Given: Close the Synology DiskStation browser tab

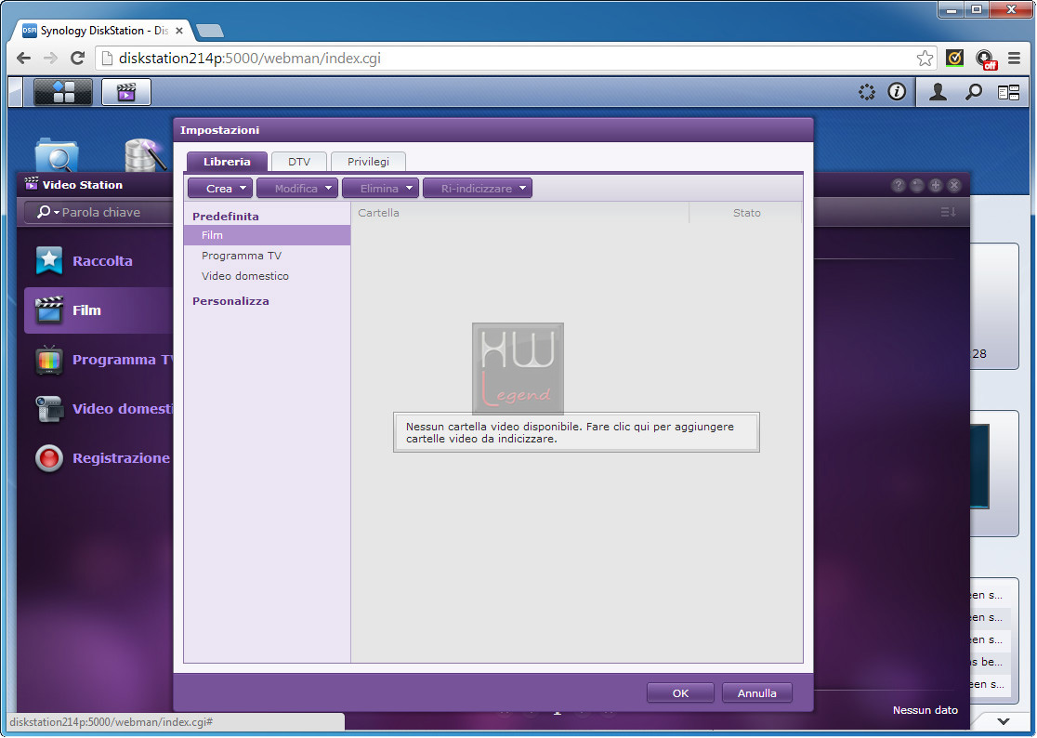Looking at the screenshot, I should click(178, 31).
